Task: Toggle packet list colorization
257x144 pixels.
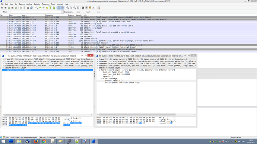Action: 59,8
